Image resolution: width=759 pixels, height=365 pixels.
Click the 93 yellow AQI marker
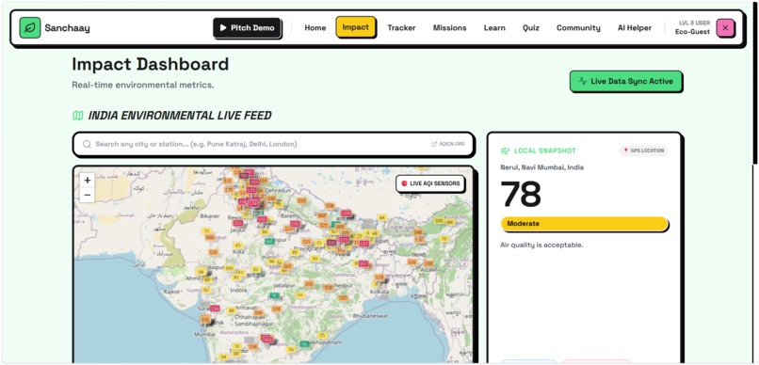(x=315, y=258)
